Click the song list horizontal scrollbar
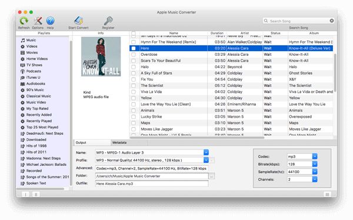Viewport: 353px width, 220px height. 197,138
